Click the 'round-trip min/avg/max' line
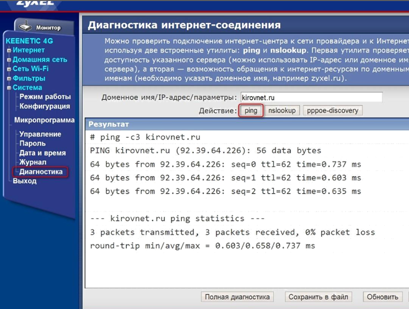 (x=202, y=246)
